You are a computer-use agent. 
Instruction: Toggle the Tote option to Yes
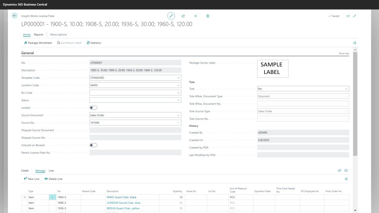pyautogui.click(x=347, y=88)
